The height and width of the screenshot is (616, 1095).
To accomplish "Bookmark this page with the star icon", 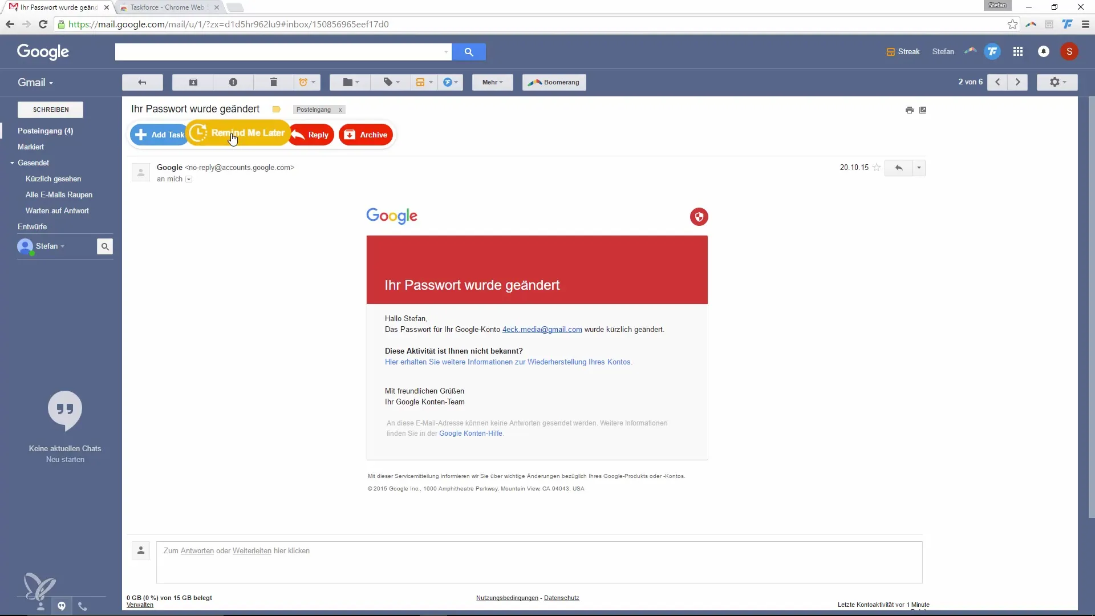I will [1012, 24].
